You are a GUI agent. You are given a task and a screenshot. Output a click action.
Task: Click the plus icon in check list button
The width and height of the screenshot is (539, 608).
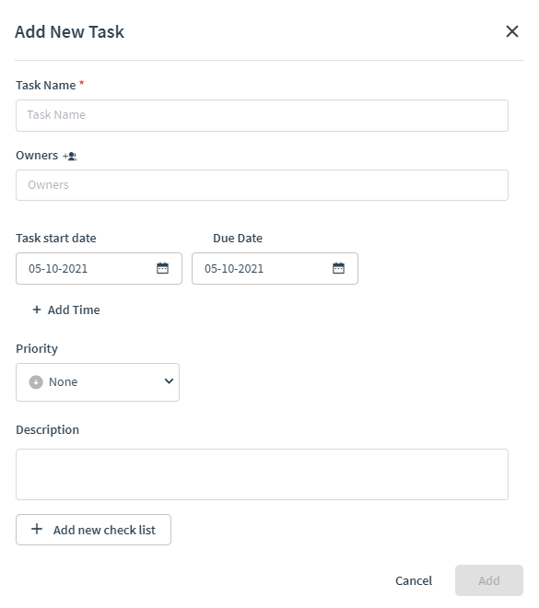coord(37,529)
